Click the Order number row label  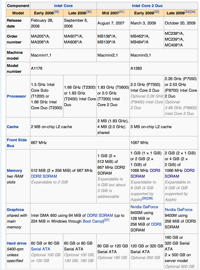[18, 39]
